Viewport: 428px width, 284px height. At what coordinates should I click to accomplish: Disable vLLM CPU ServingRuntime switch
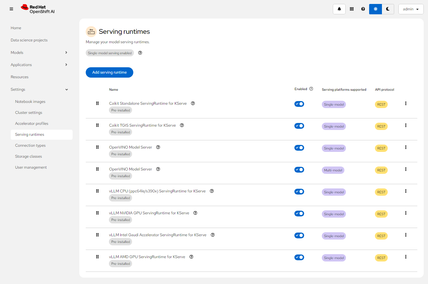[x=299, y=191]
